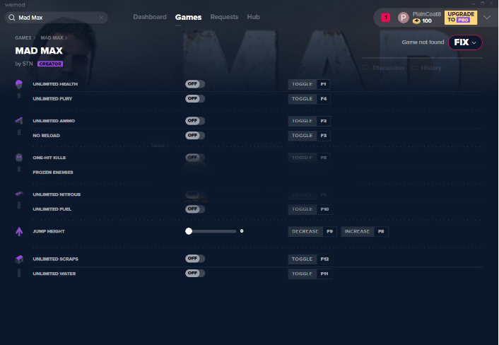The width and height of the screenshot is (499, 345).
Task: Go to GAMES breadcrumb
Action: pyautogui.click(x=23, y=38)
